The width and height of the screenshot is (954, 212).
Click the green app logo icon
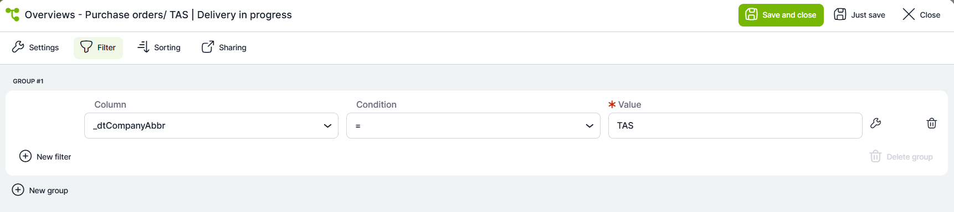click(12, 15)
